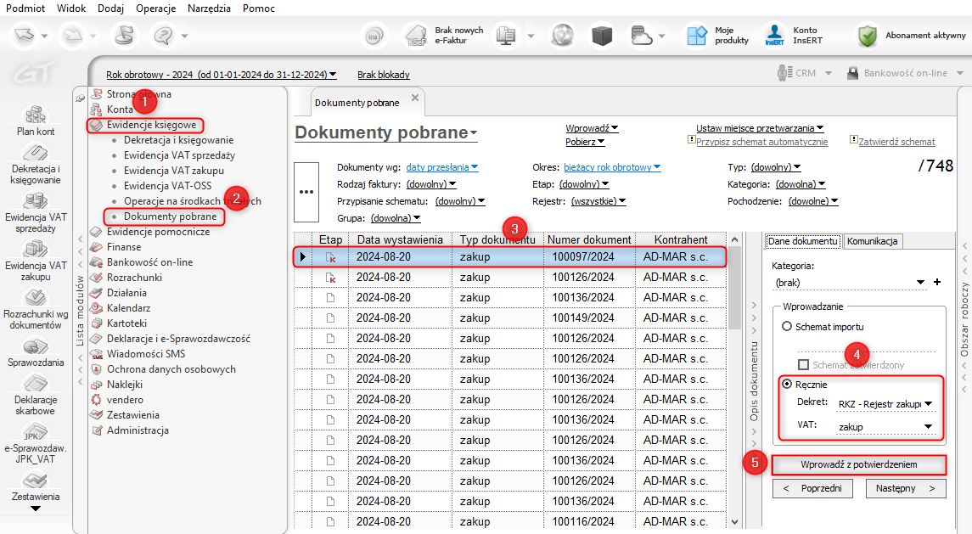
Task: Open Konto InsERT toolbar icon
Action: point(774,36)
